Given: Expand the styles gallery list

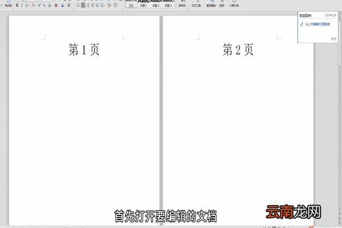Looking at the screenshot, I should [176, 6].
